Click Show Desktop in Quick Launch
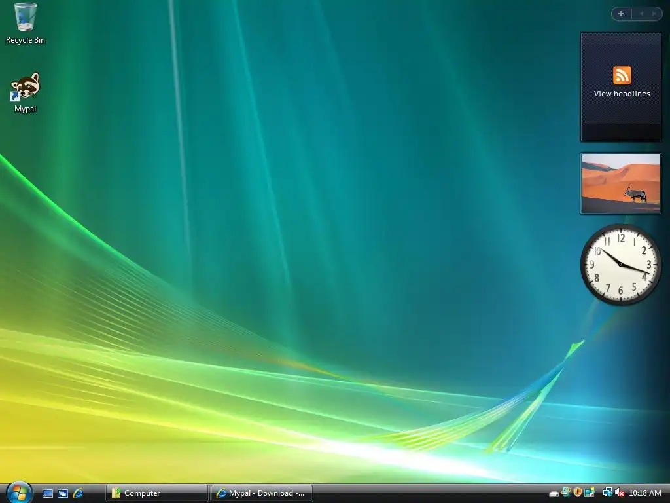 click(x=48, y=493)
